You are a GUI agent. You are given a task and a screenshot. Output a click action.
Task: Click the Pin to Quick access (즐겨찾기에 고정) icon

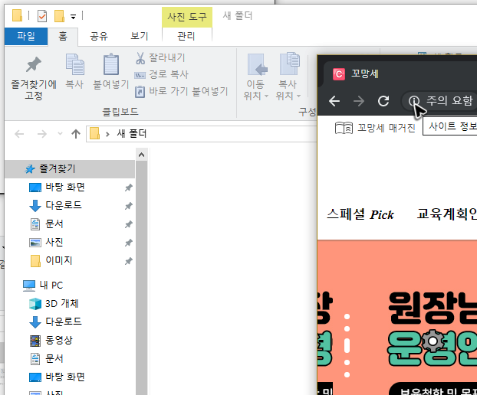click(34, 64)
